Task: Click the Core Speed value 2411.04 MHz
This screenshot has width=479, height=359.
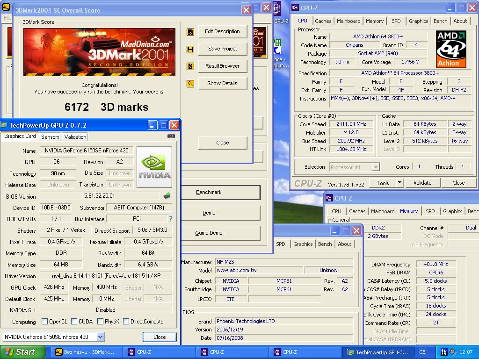Action: point(351,124)
